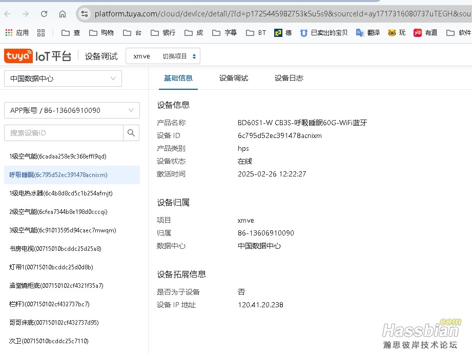472x354 pixels.
Task: Switch to the 基础信息 tab
Action: click(178, 78)
